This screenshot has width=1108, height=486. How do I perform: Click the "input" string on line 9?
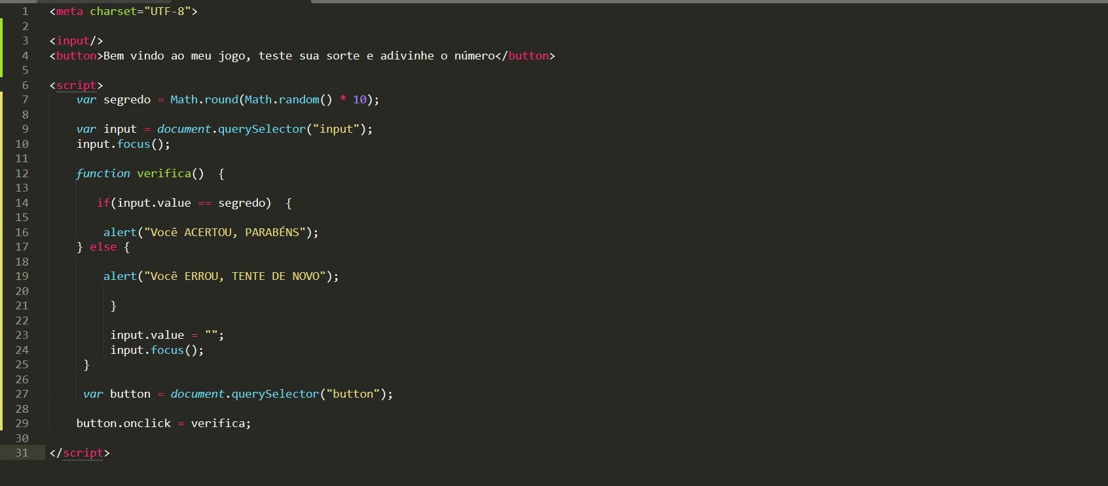336,129
